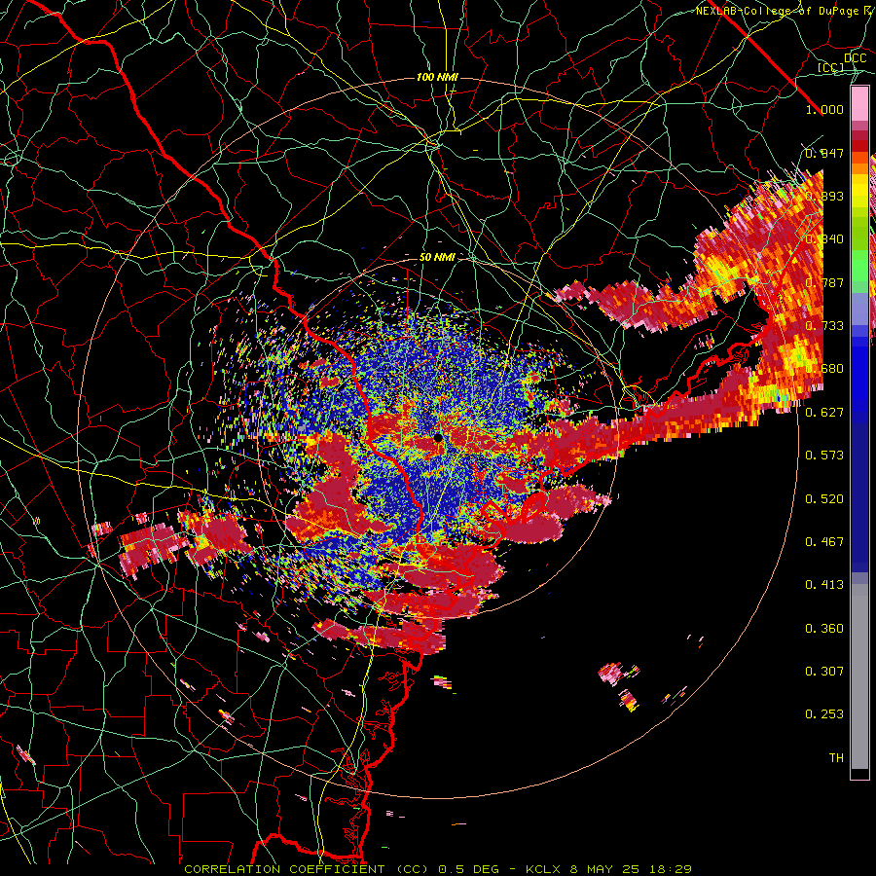Image resolution: width=876 pixels, height=876 pixels.
Task: Click the 0.840 scale value label
Action: [x=824, y=239]
